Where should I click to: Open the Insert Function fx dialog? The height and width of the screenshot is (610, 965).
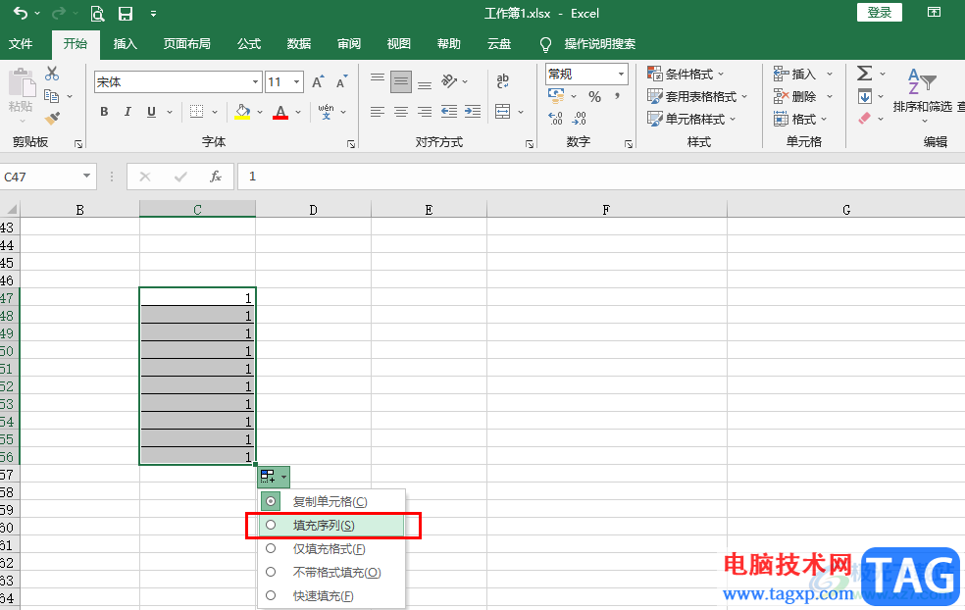(216, 177)
